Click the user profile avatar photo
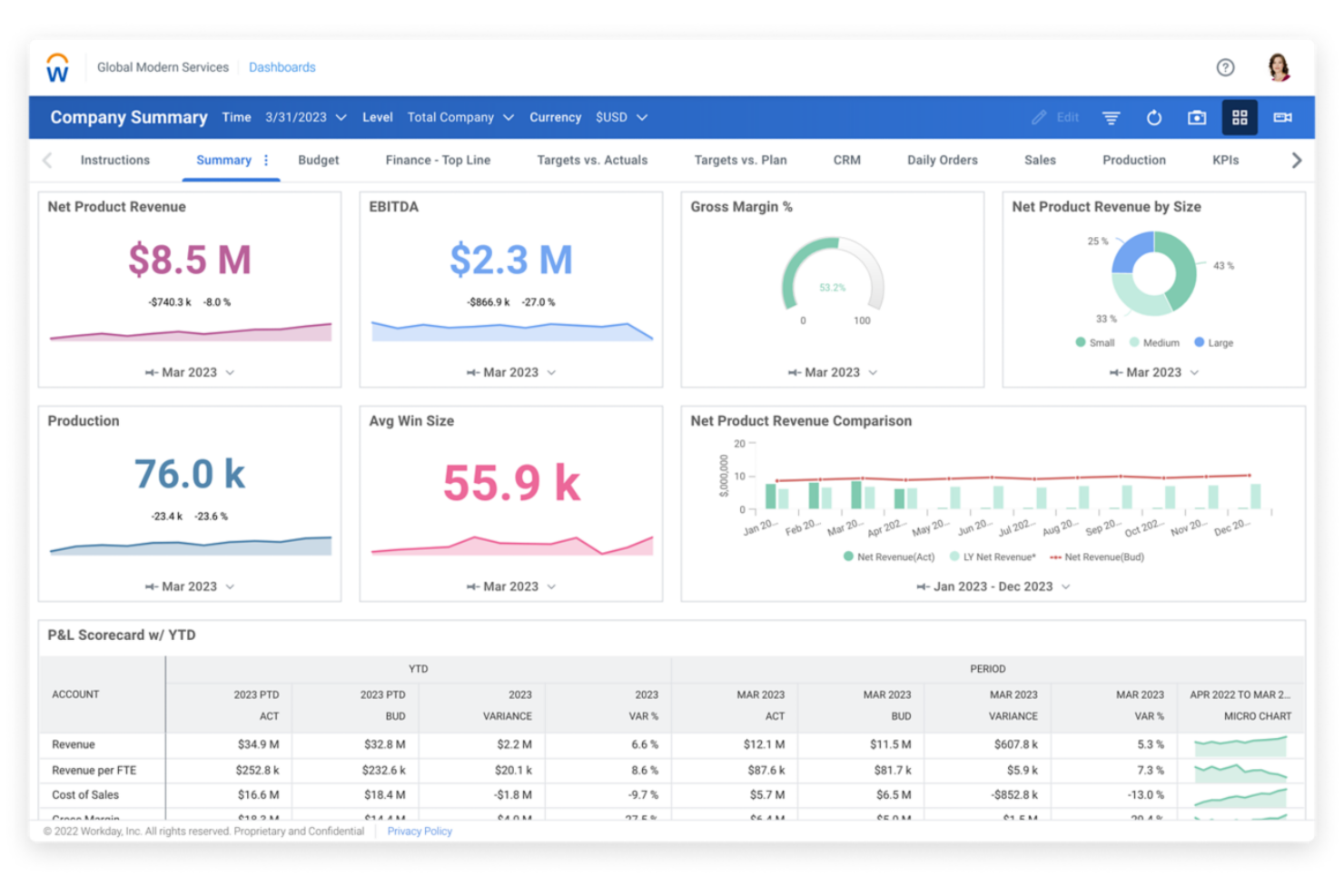1344x896 pixels. pos(1279,66)
